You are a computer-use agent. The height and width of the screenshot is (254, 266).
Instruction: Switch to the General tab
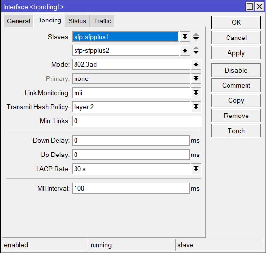pos(19,21)
